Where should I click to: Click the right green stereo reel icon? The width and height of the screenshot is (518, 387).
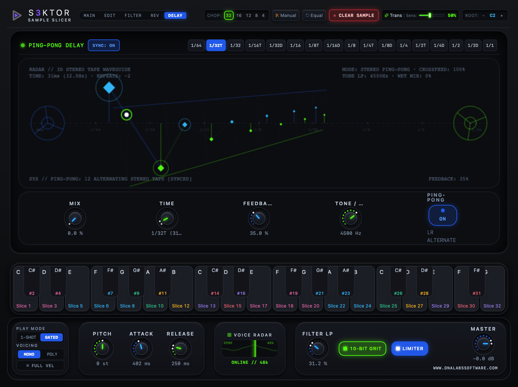(x=470, y=123)
